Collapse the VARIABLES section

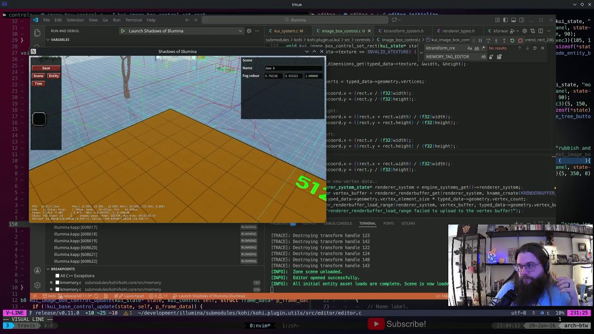[x=48, y=39]
